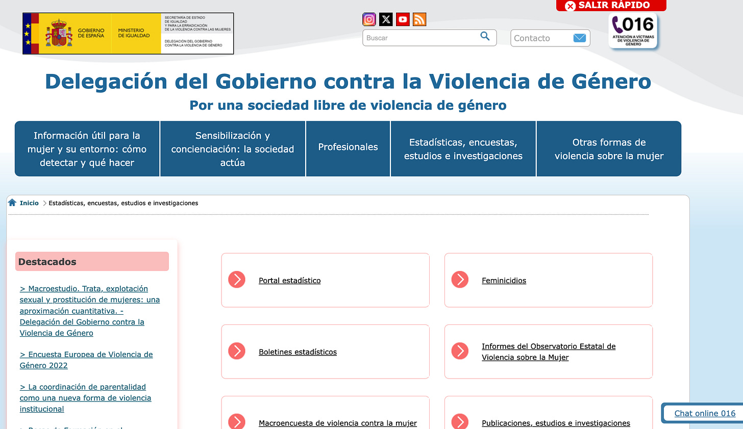743x429 pixels.
Task: Open 'Información útil para la mujer' menu
Action: point(87,149)
